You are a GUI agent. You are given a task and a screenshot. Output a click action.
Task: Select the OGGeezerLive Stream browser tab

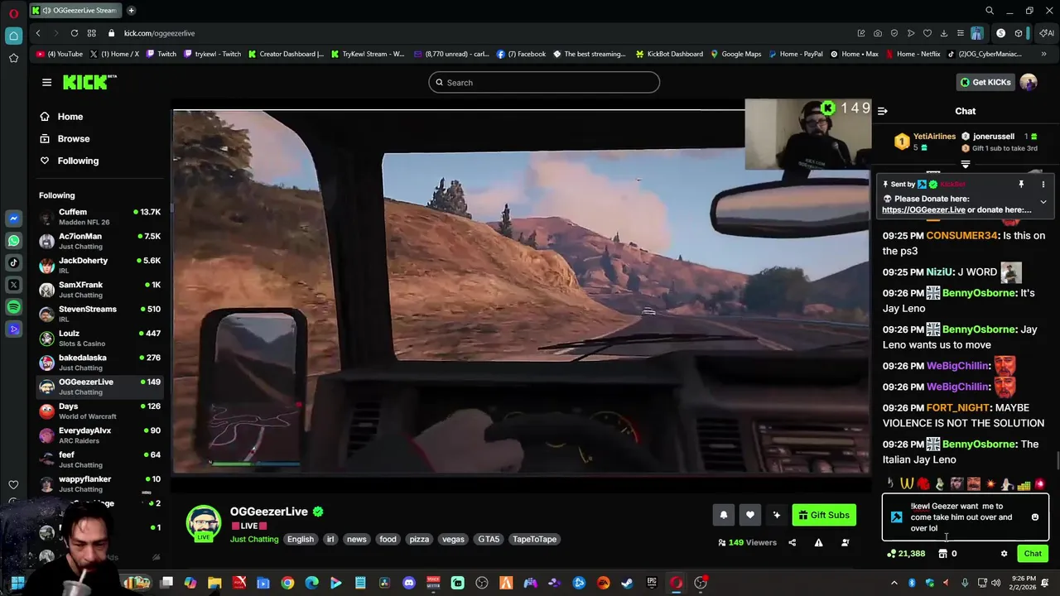pyautogui.click(x=75, y=11)
